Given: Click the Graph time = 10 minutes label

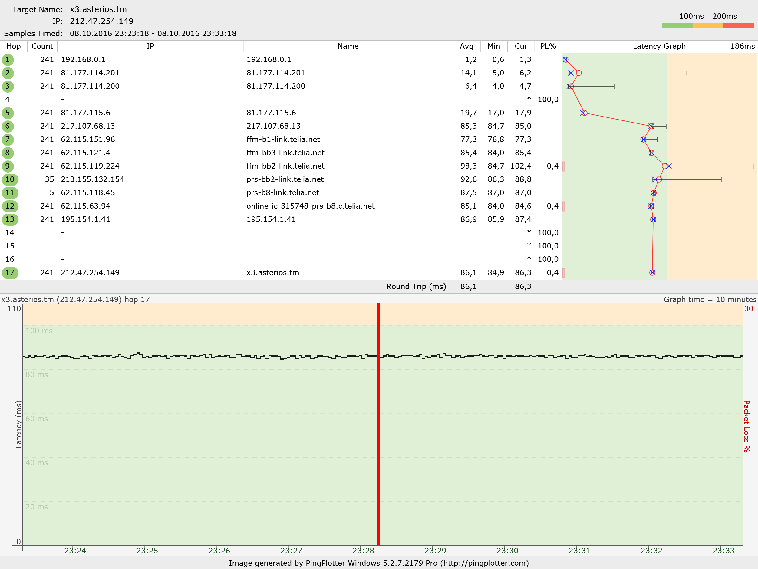Looking at the screenshot, I should point(710,300).
